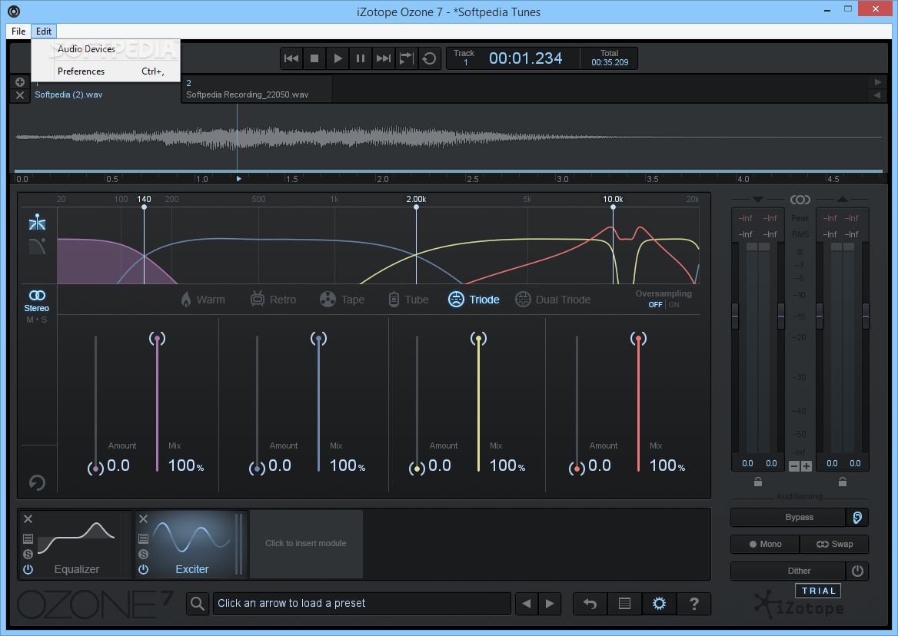
Task: Open the Dither panel
Action: 788,571
